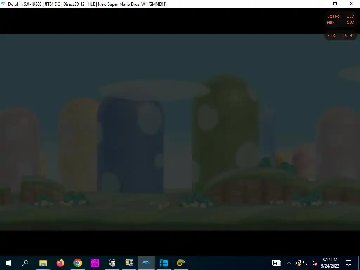
Task: Open the Windows Start menu
Action: [x=8, y=263]
